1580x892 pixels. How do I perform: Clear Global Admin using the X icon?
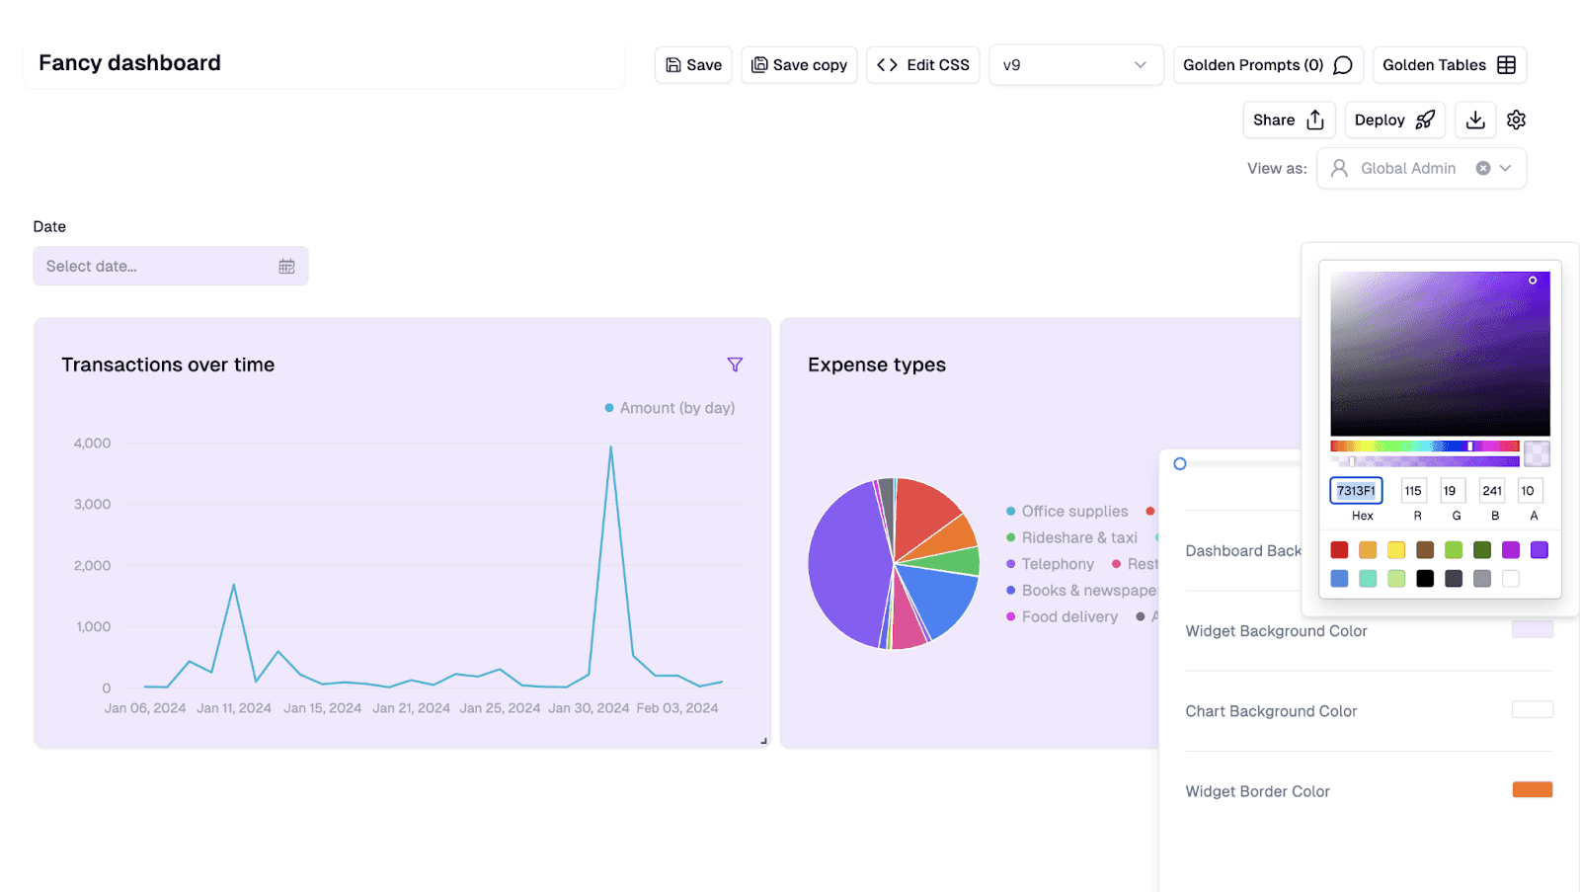[x=1483, y=168]
